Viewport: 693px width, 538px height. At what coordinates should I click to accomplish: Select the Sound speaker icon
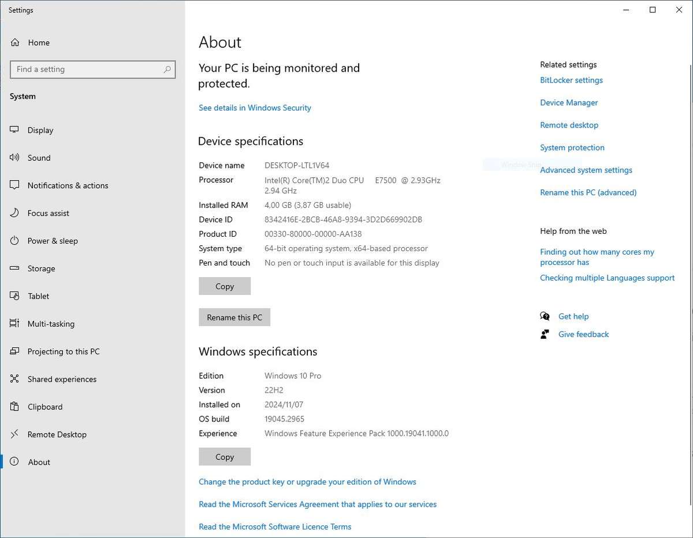(x=14, y=158)
